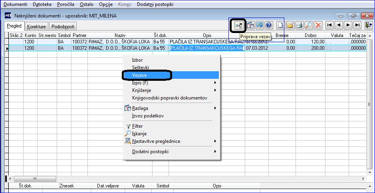Click the red X delete icon
Image resolution: width=375 pixels, height=193 pixels.
pos(318,25)
